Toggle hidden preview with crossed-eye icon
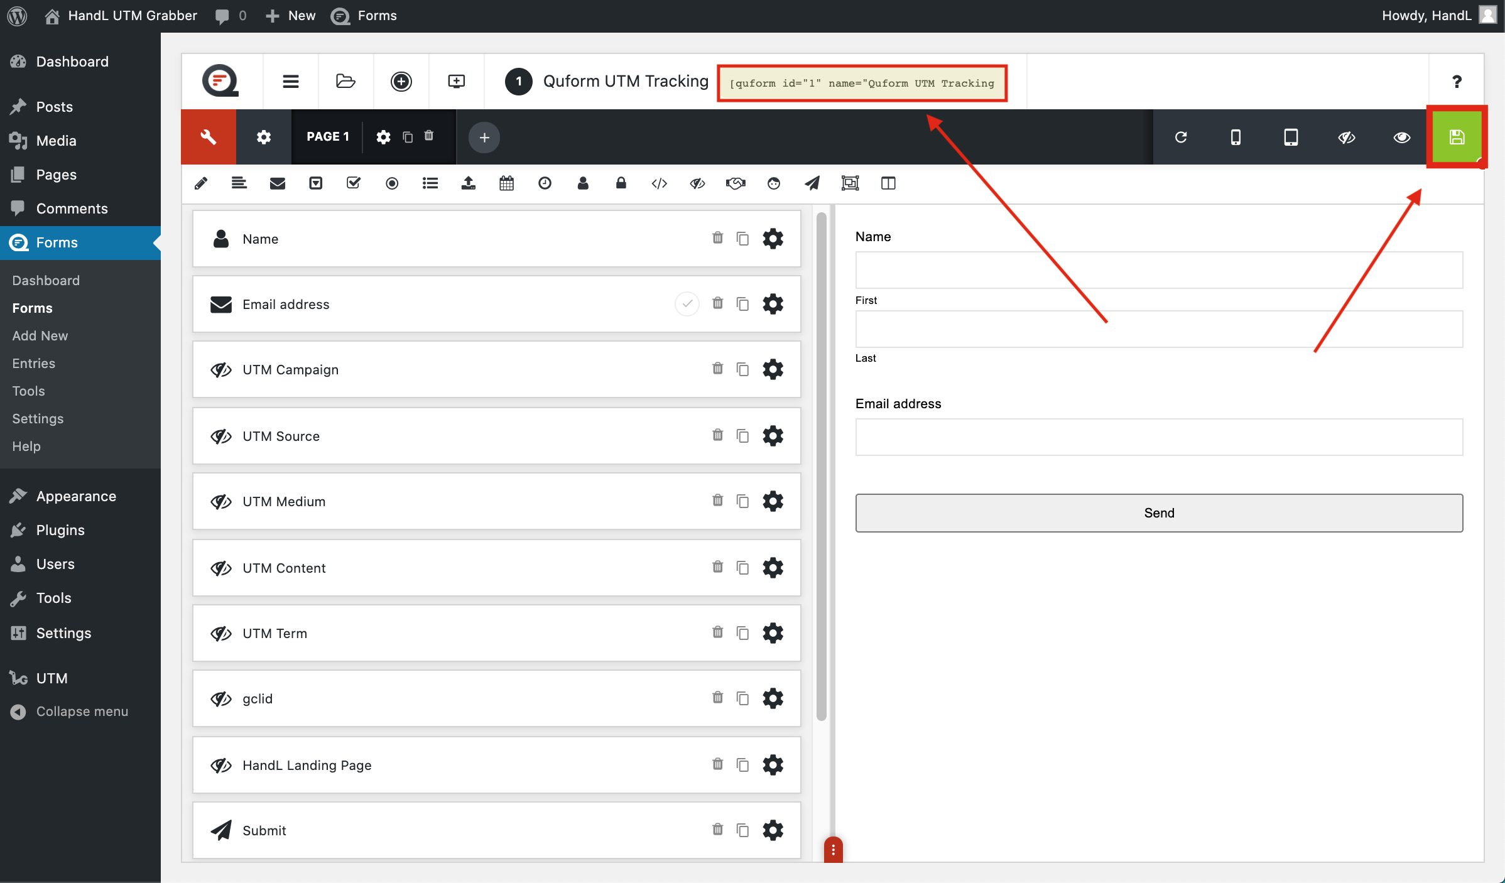This screenshot has height=883, width=1505. pyautogui.click(x=1347, y=138)
